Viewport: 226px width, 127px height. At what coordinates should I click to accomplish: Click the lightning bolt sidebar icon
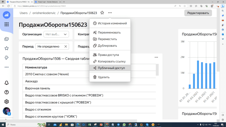(6, 58)
